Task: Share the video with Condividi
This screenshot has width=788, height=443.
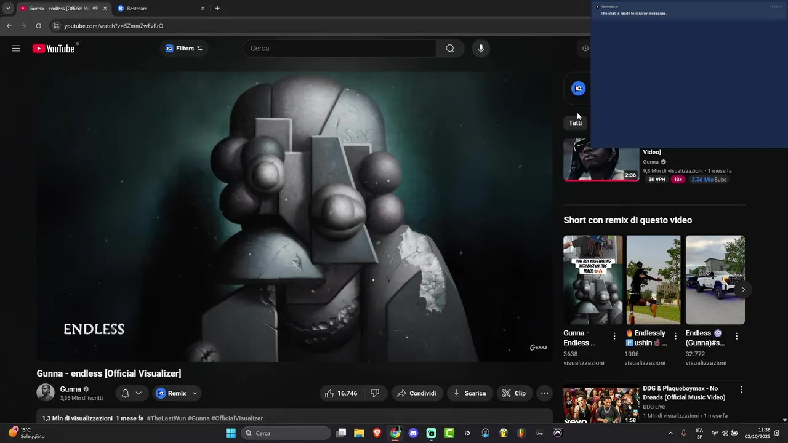Action: [x=417, y=393]
